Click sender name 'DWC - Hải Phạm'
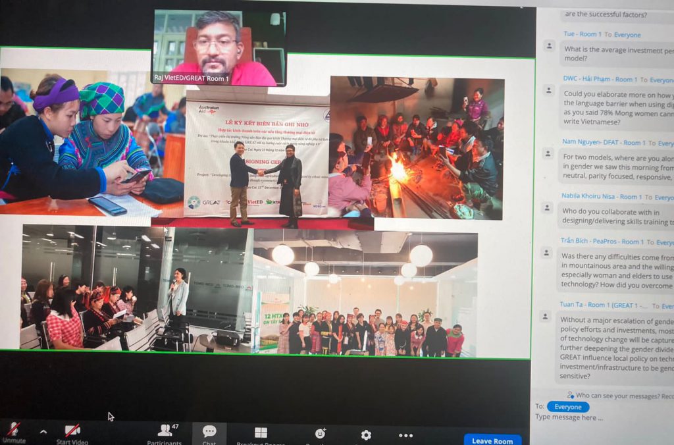 [589, 79]
